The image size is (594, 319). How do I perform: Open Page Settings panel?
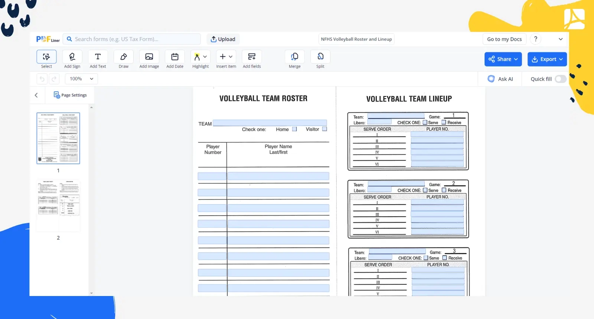pyautogui.click(x=70, y=95)
